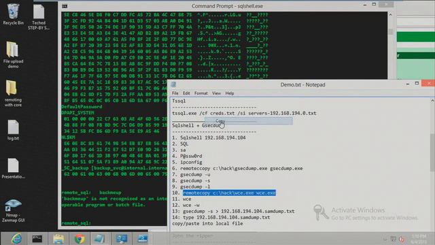The image size is (435, 245).
Task: Open Internet Explorer from the taskbar
Action: tap(16, 239)
